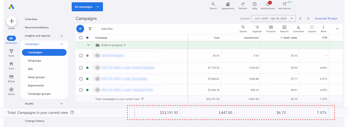The image size is (348, 127).
Task: Check the box for the $0.00 cost campaign
Action: pos(81,56)
